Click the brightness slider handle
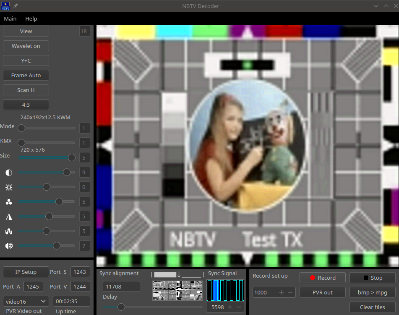 click(47, 187)
